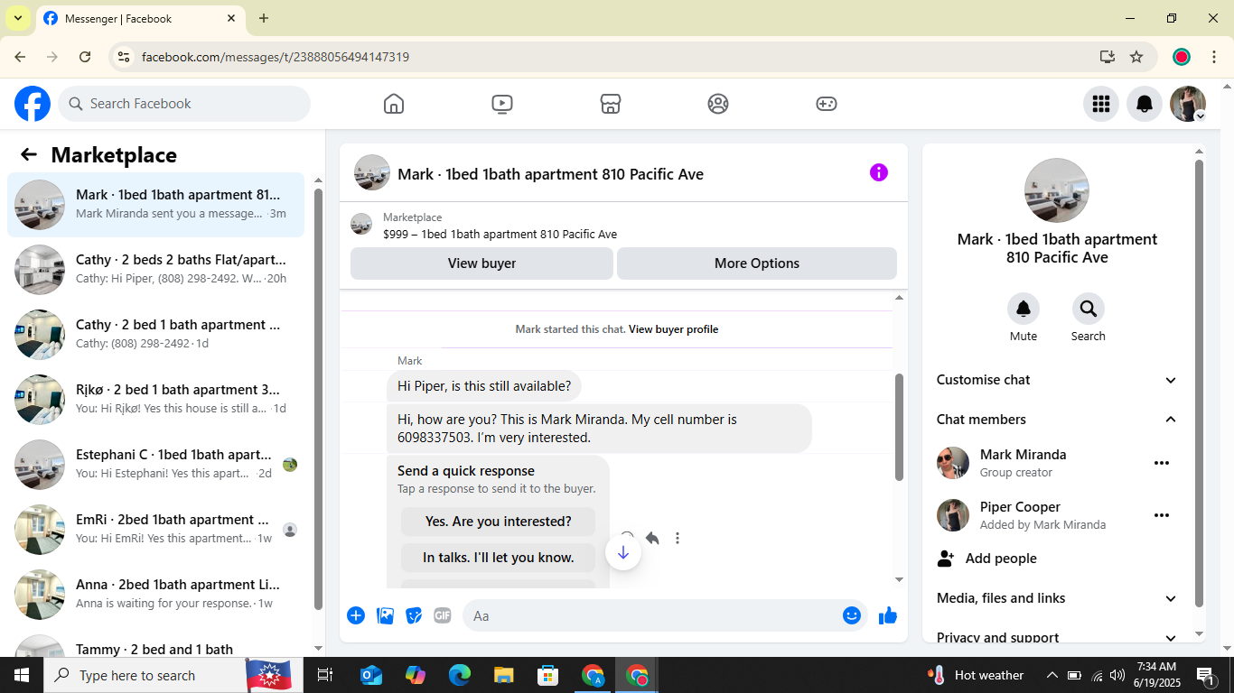The height and width of the screenshot is (693, 1234).
Task: Open Chrome tab search dropdown
Action: point(17,18)
